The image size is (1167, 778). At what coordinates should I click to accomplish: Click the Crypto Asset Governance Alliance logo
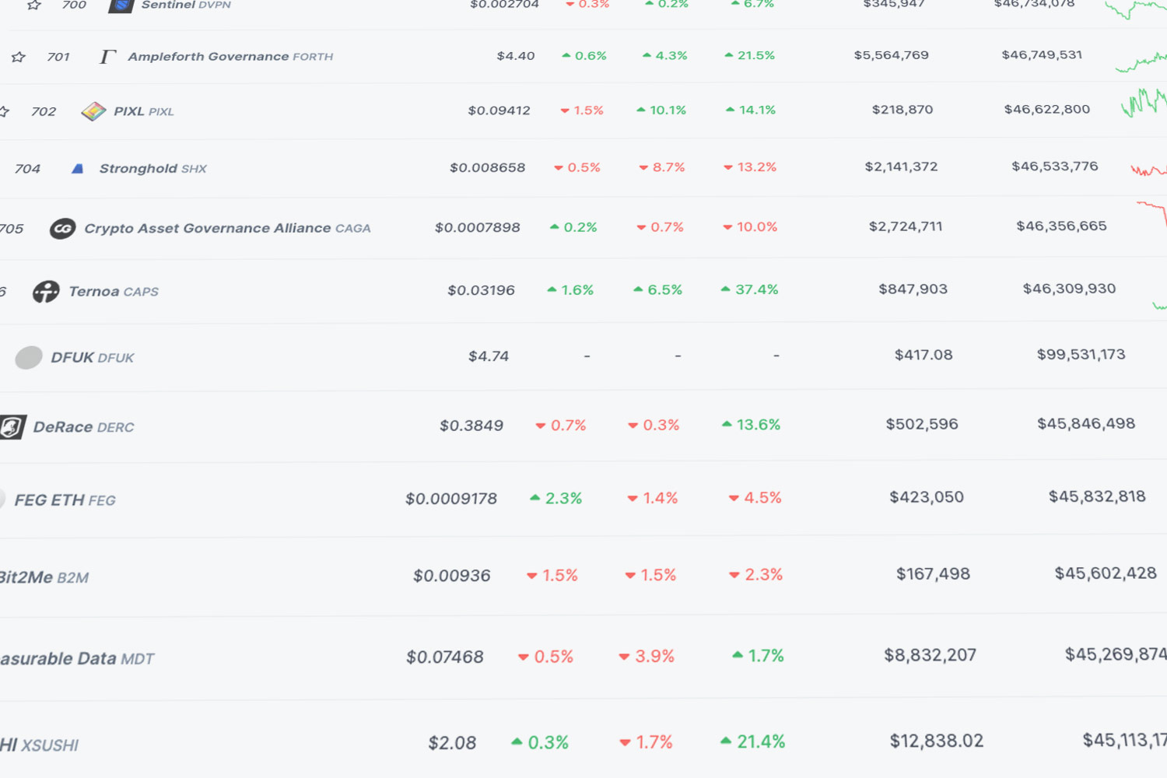[62, 228]
